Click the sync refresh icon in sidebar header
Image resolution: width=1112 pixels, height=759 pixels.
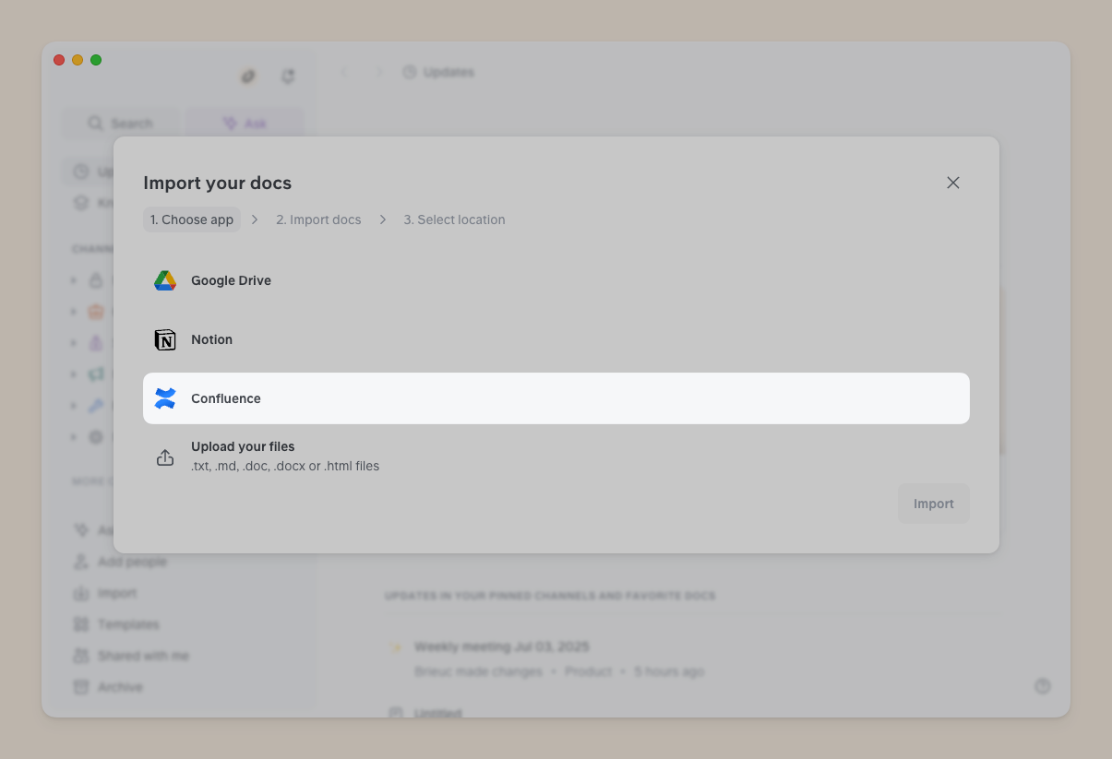[288, 77]
